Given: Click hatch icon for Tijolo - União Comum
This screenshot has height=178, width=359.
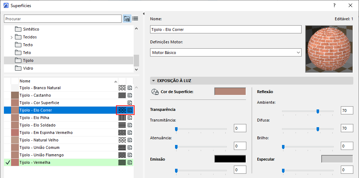Looking at the screenshot, I should pyautogui.click(x=122, y=147).
